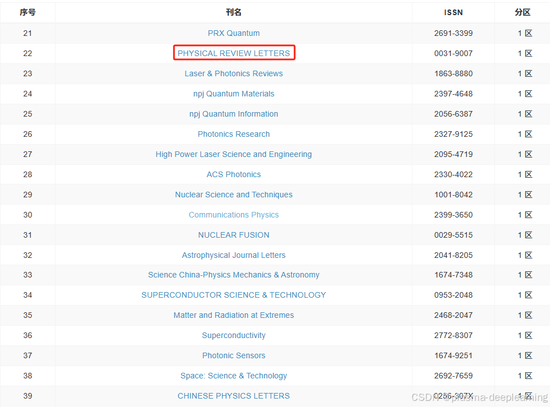Select ISSN 2095-4719 cell
550x407 pixels.
pos(453,155)
